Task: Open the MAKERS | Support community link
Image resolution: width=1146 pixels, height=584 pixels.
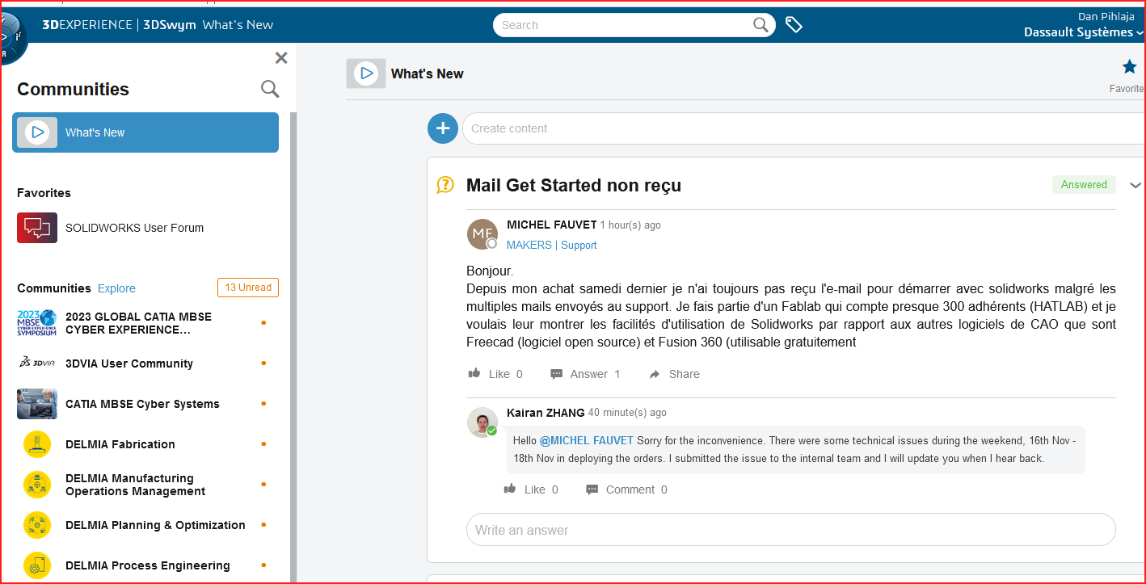Action: (x=552, y=245)
